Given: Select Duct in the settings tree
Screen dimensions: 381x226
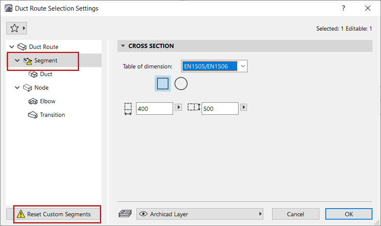Looking at the screenshot, I should [x=46, y=74].
